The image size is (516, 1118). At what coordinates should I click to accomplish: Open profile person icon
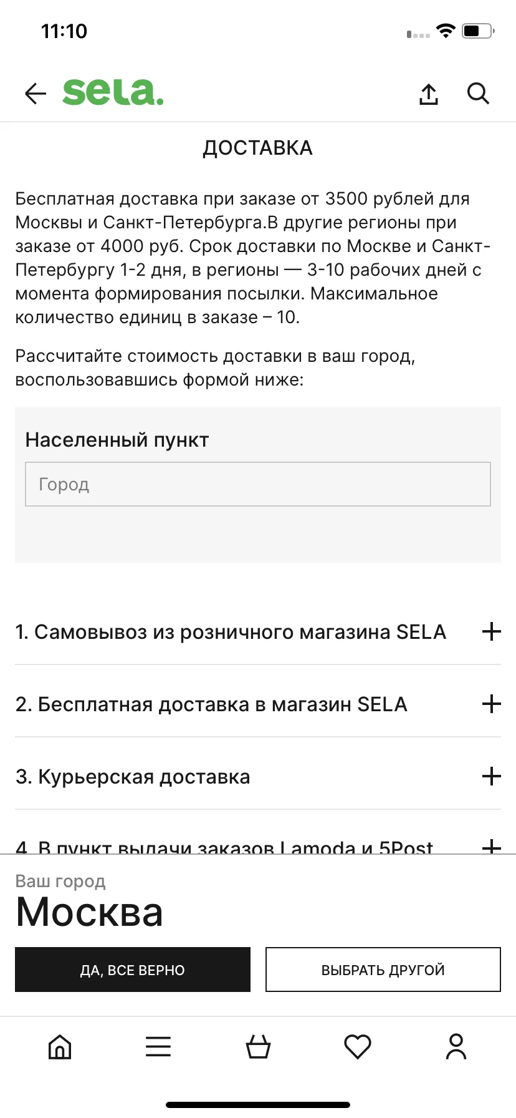(x=456, y=1046)
